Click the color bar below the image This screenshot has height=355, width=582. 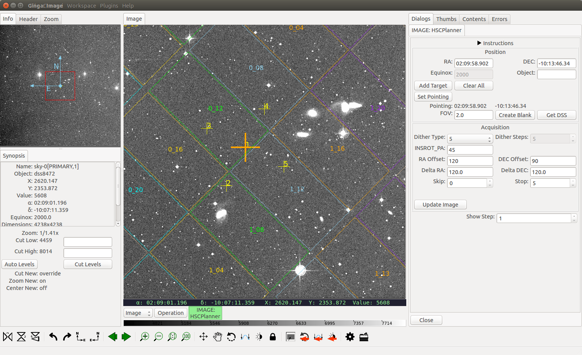pyautogui.click(x=264, y=323)
